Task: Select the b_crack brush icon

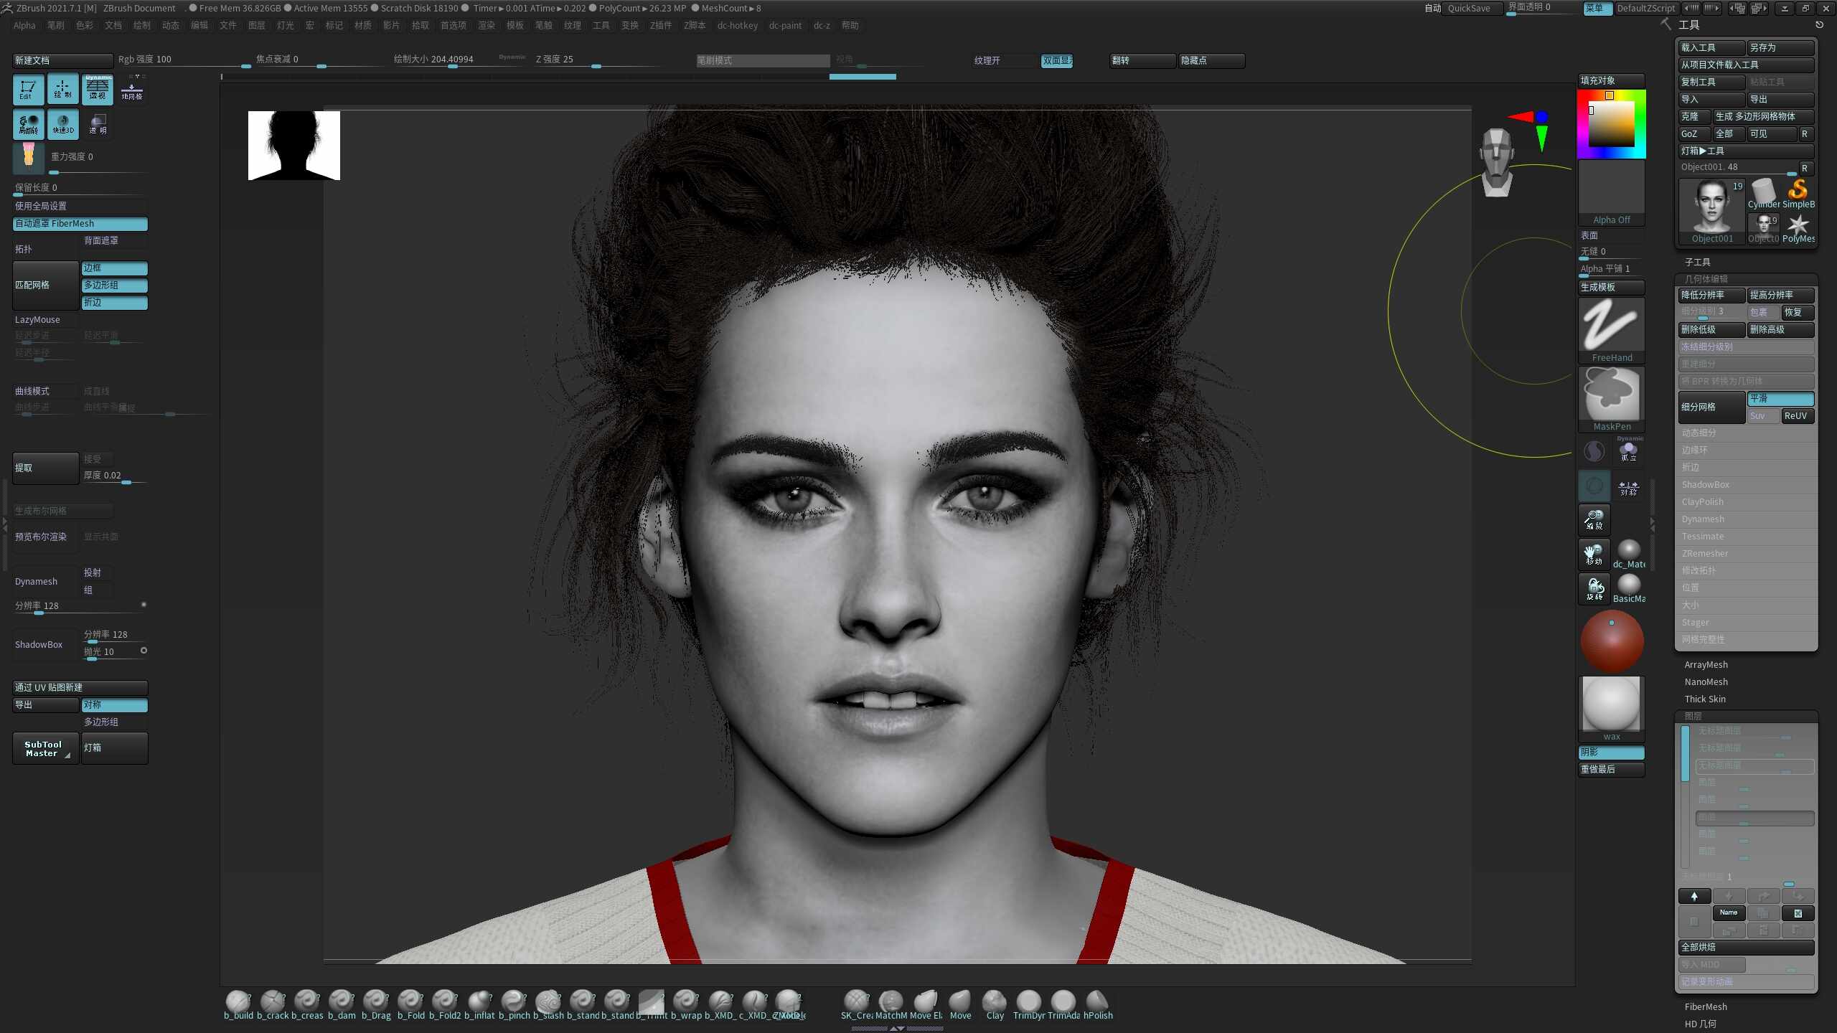Action: (x=273, y=1004)
